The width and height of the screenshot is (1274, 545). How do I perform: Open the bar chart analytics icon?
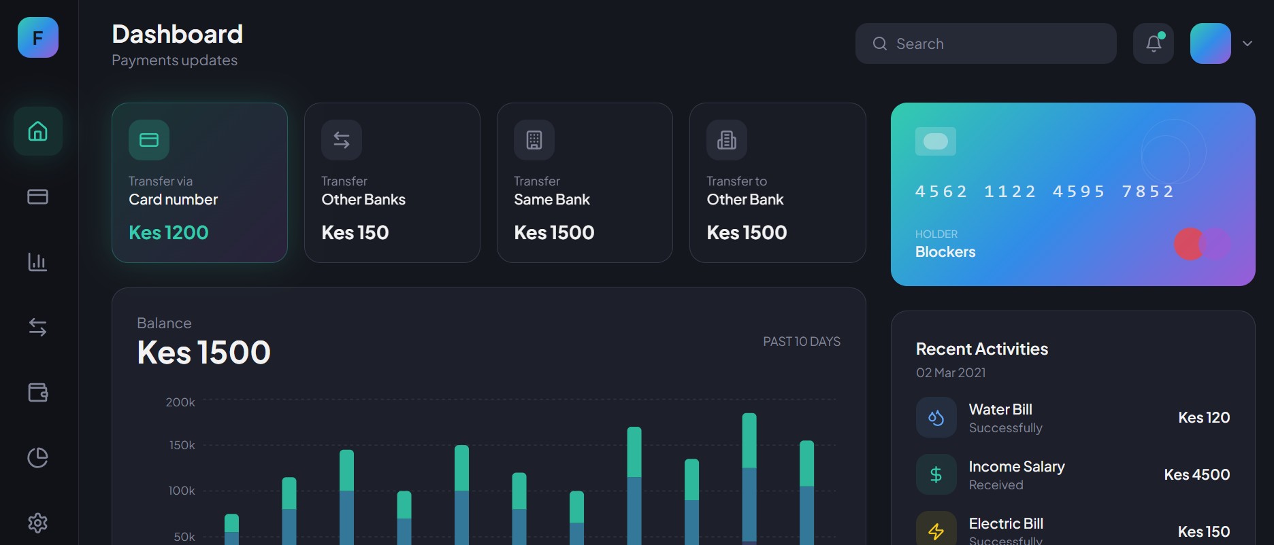tap(38, 262)
